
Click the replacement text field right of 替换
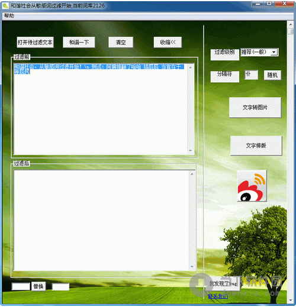click(x=60, y=287)
